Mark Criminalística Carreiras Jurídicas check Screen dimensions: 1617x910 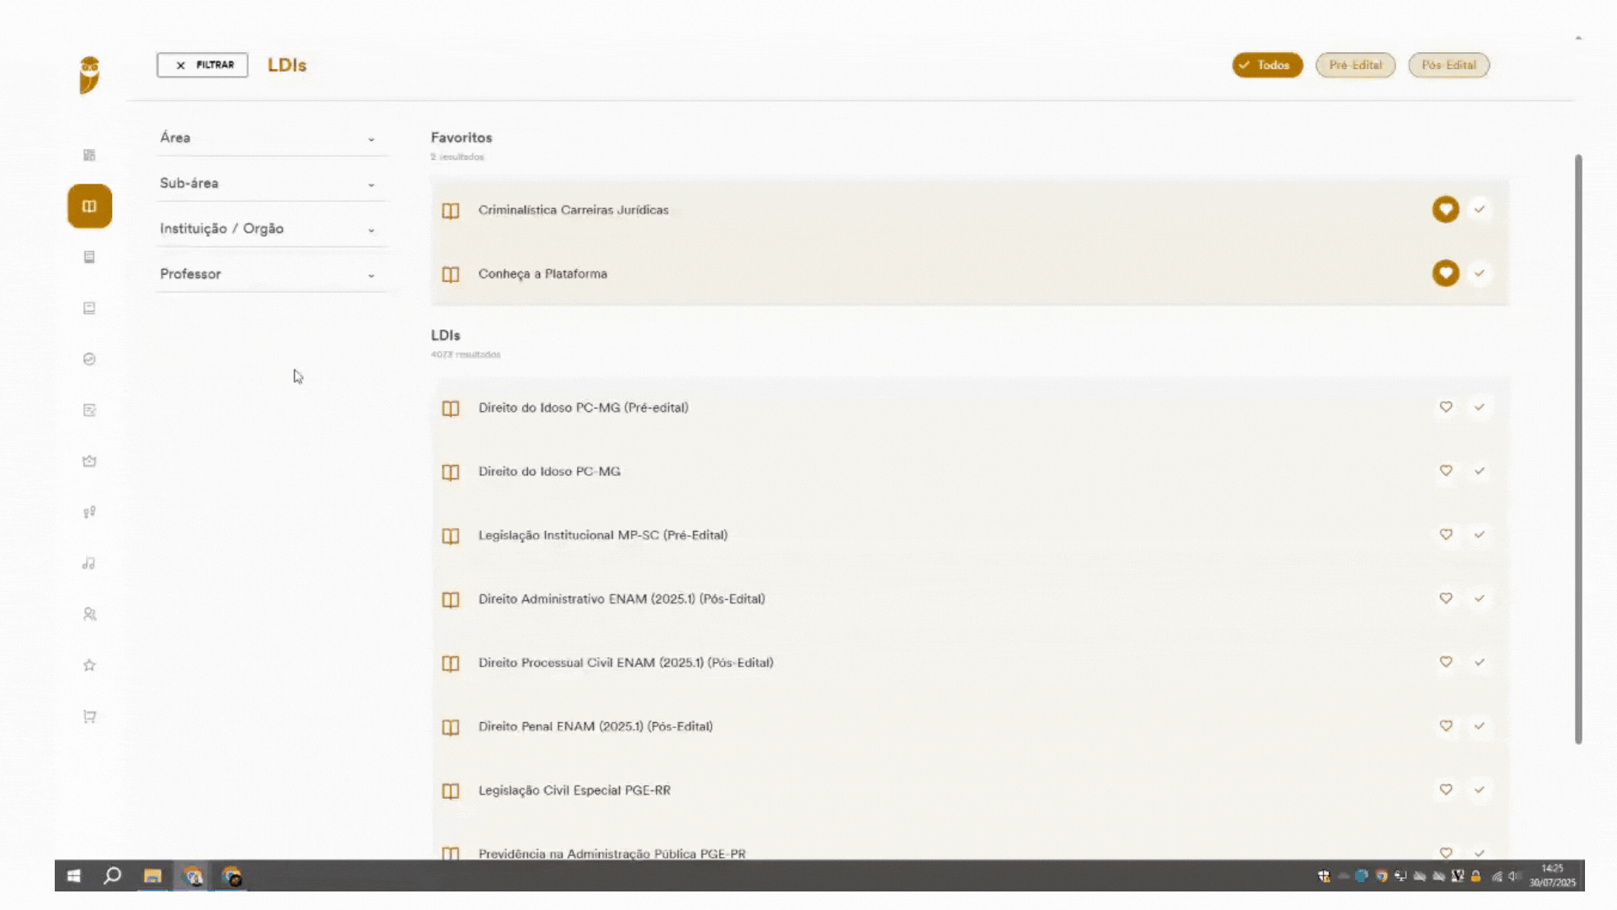(x=1480, y=209)
